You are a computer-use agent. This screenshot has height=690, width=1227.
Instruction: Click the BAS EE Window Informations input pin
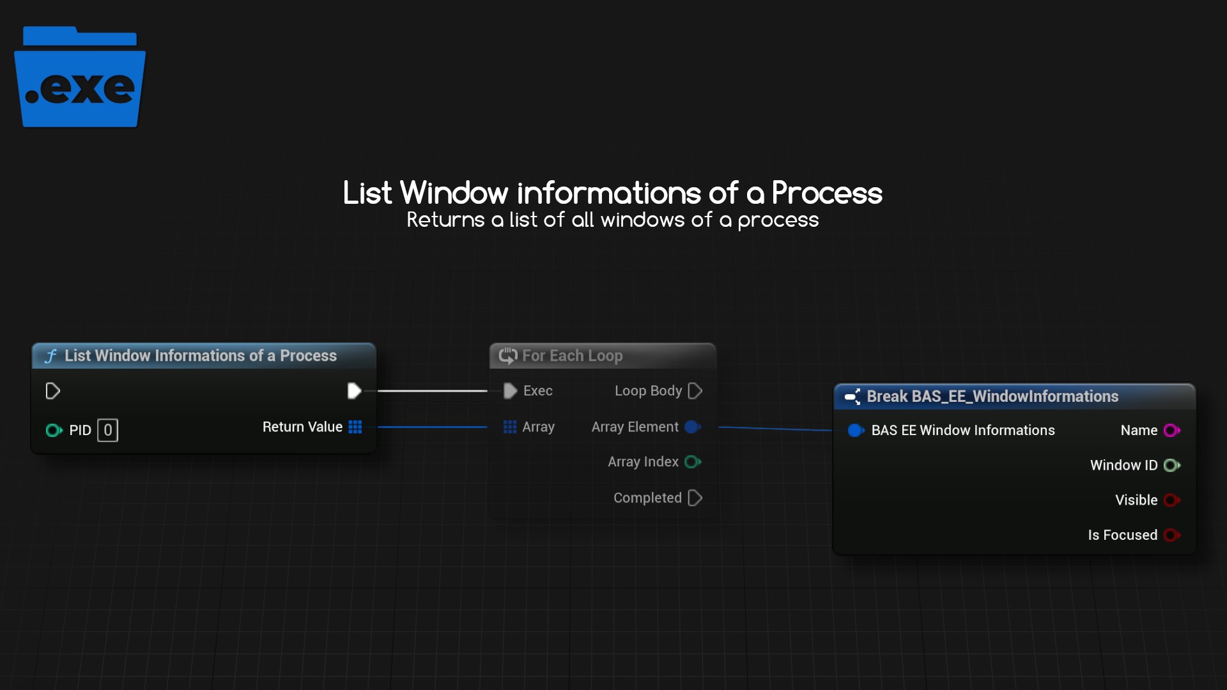pos(855,430)
